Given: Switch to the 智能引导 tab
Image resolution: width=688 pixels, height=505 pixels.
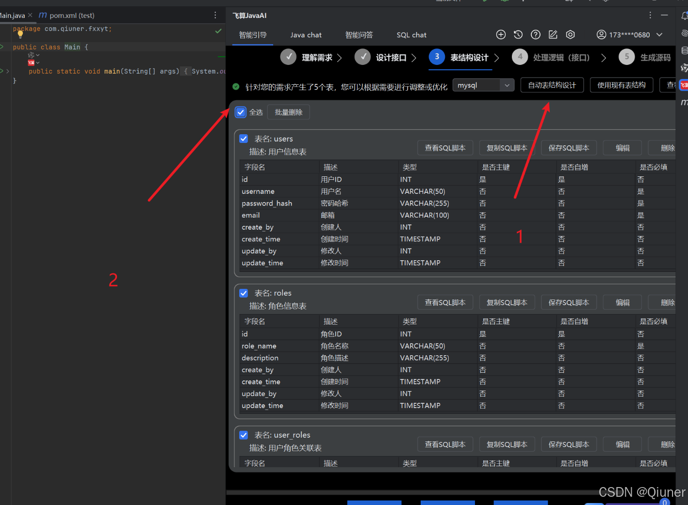Looking at the screenshot, I should point(253,35).
